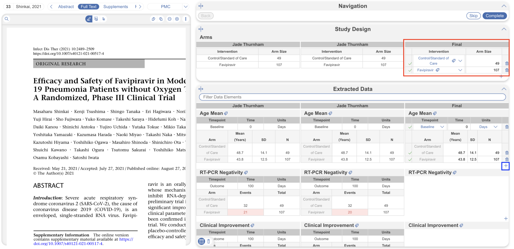The height and width of the screenshot is (249, 514).
Task: Delete the Favipiravir arm using the trash icon
Action: (x=507, y=70)
